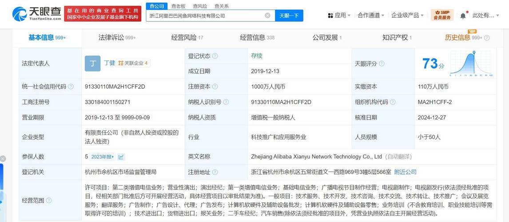Open the insured-count trend chart icon
The width and height of the screenshot is (509, 222).
(121, 157)
